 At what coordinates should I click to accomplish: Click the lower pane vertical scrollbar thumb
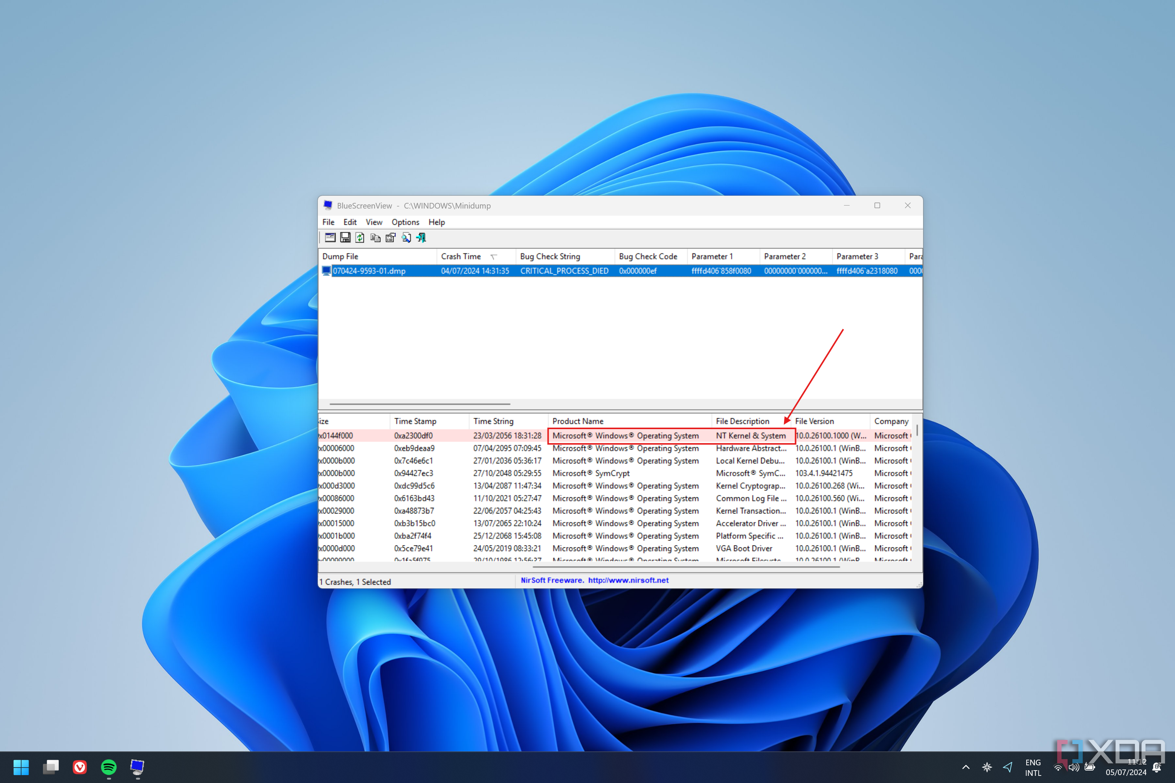(x=917, y=430)
